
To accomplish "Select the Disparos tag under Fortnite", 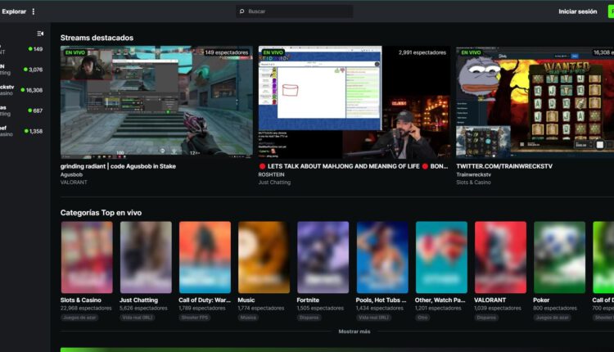I will click(309, 318).
